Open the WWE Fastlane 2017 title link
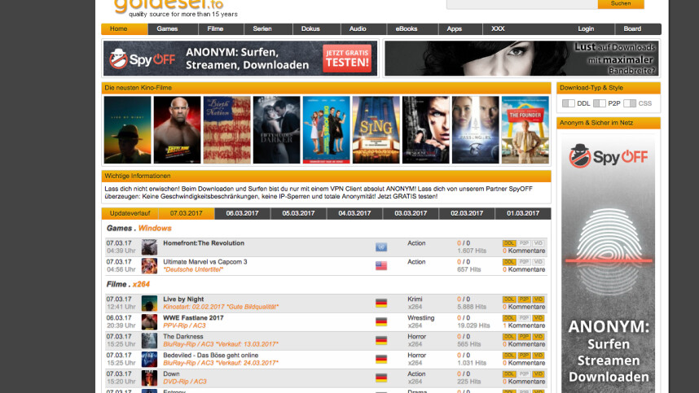The height and width of the screenshot is (393, 699). [x=193, y=318]
